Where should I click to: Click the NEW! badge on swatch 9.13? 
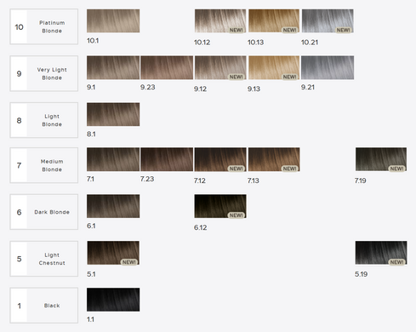click(x=289, y=77)
